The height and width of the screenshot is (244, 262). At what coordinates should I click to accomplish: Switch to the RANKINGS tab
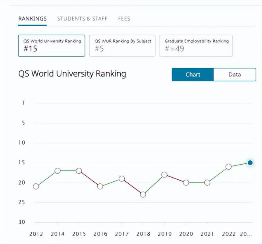(x=33, y=19)
